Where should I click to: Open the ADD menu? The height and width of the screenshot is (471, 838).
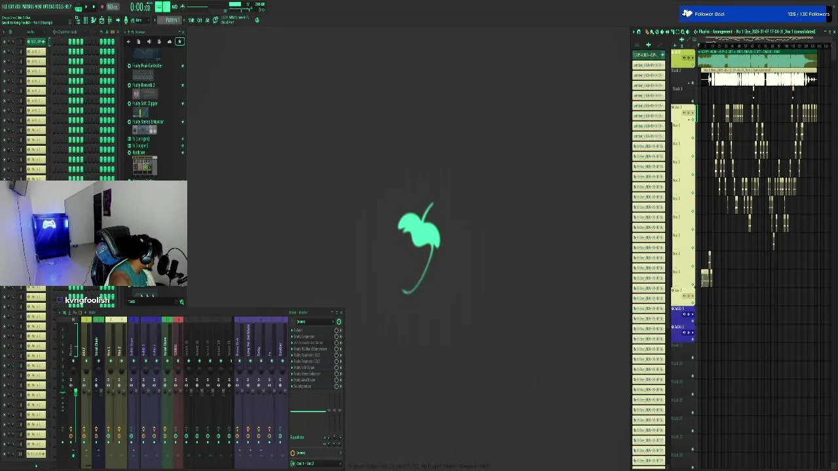click(18, 7)
